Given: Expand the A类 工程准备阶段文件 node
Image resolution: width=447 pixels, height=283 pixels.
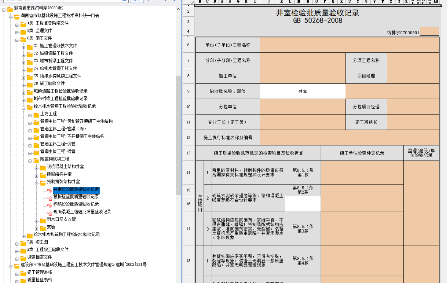Looking at the screenshot, I should [17, 25].
